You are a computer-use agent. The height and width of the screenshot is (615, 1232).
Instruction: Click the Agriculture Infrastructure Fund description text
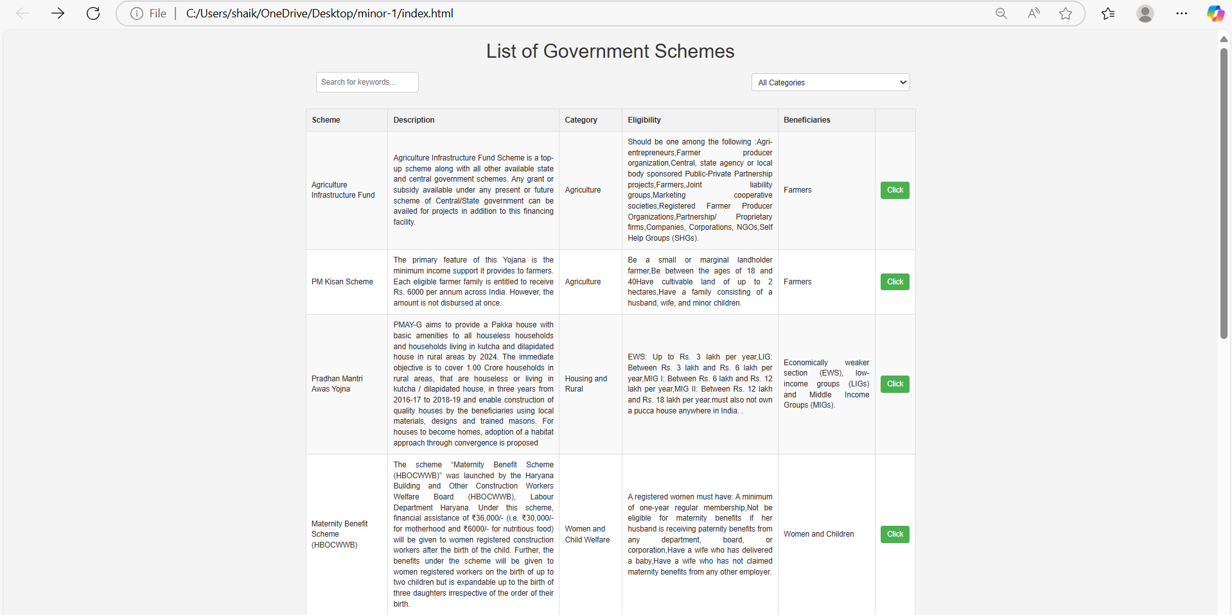tap(473, 190)
